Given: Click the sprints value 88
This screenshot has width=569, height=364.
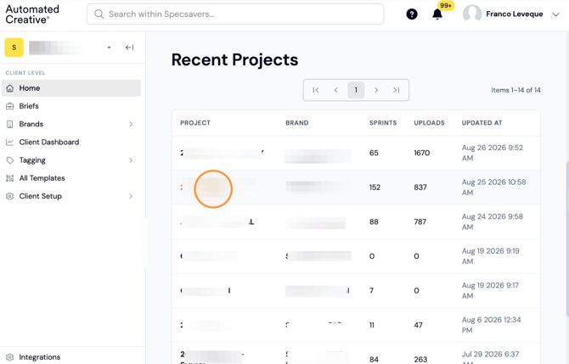Looking at the screenshot, I should click(374, 222).
